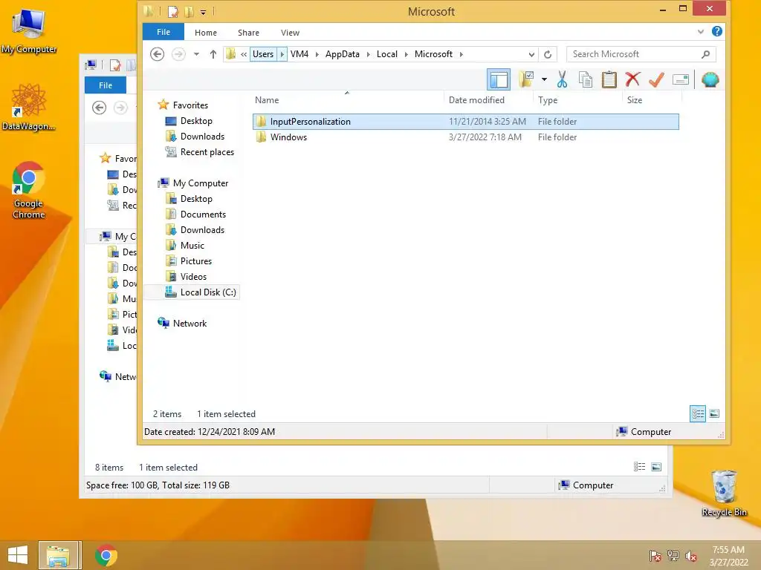Click the Properties icon in quick access toolbar
Image resolution: width=761 pixels, height=570 pixels.
click(x=172, y=11)
